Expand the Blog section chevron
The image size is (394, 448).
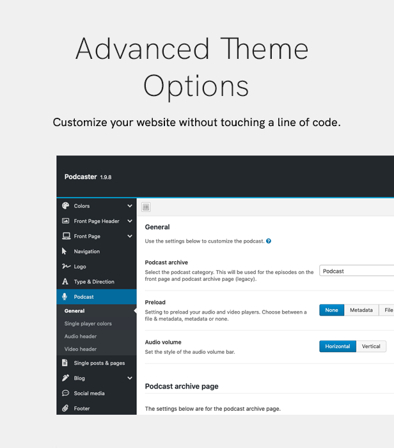click(130, 378)
